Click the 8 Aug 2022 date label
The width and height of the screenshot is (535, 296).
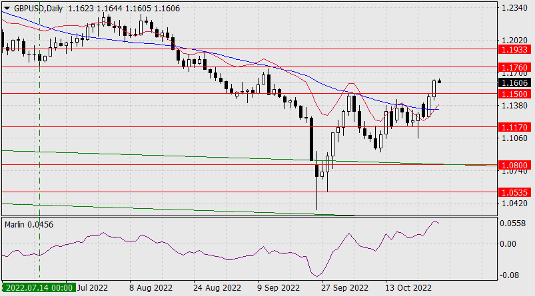151,288
